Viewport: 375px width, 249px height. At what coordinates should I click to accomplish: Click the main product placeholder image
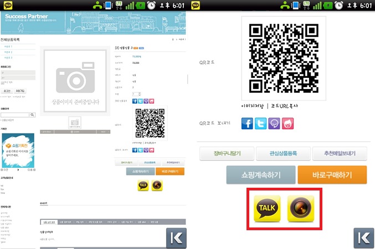pyautogui.click(x=75, y=81)
